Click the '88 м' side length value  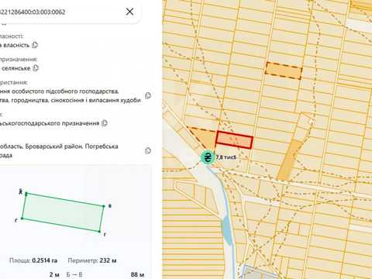click(x=137, y=274)
